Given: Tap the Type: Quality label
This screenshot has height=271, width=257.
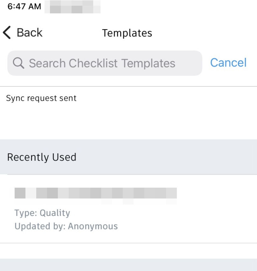Looking at the screenshot, I should coord(42,213).
